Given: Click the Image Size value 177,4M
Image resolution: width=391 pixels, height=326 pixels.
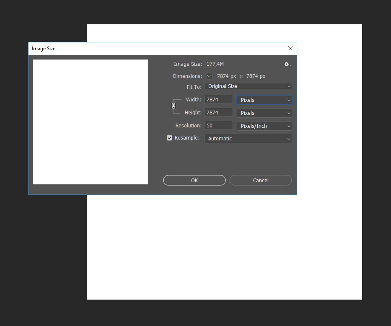Looking at the screenshot, I should pyautogui.click(x=215, y=64).
